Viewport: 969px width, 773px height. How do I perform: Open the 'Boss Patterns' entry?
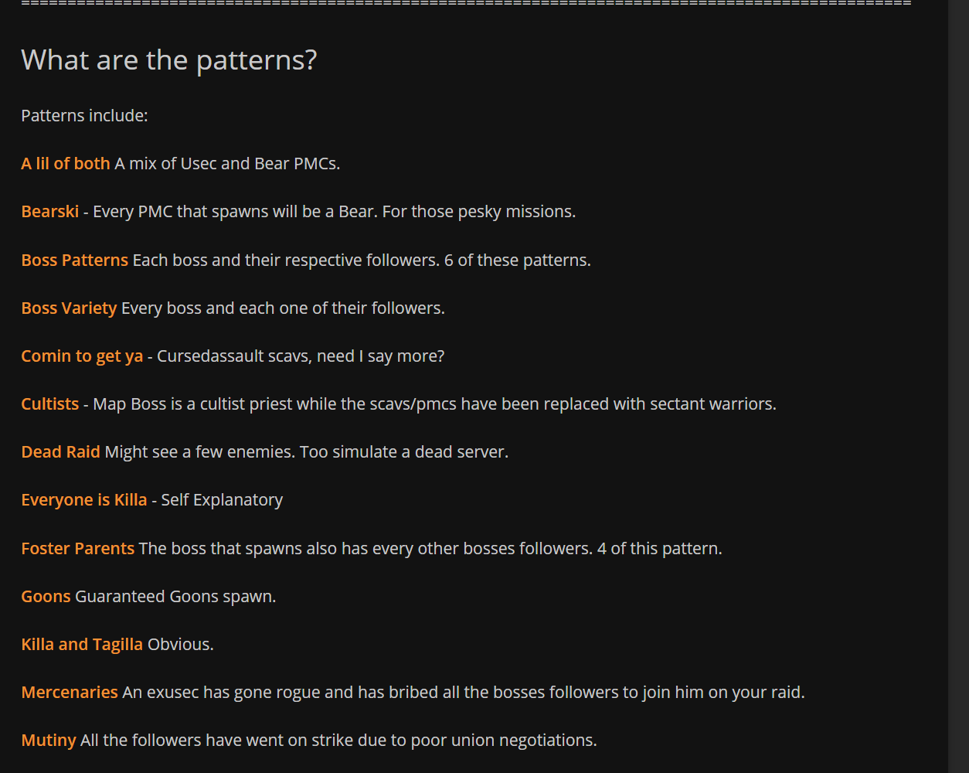[75, 261]
